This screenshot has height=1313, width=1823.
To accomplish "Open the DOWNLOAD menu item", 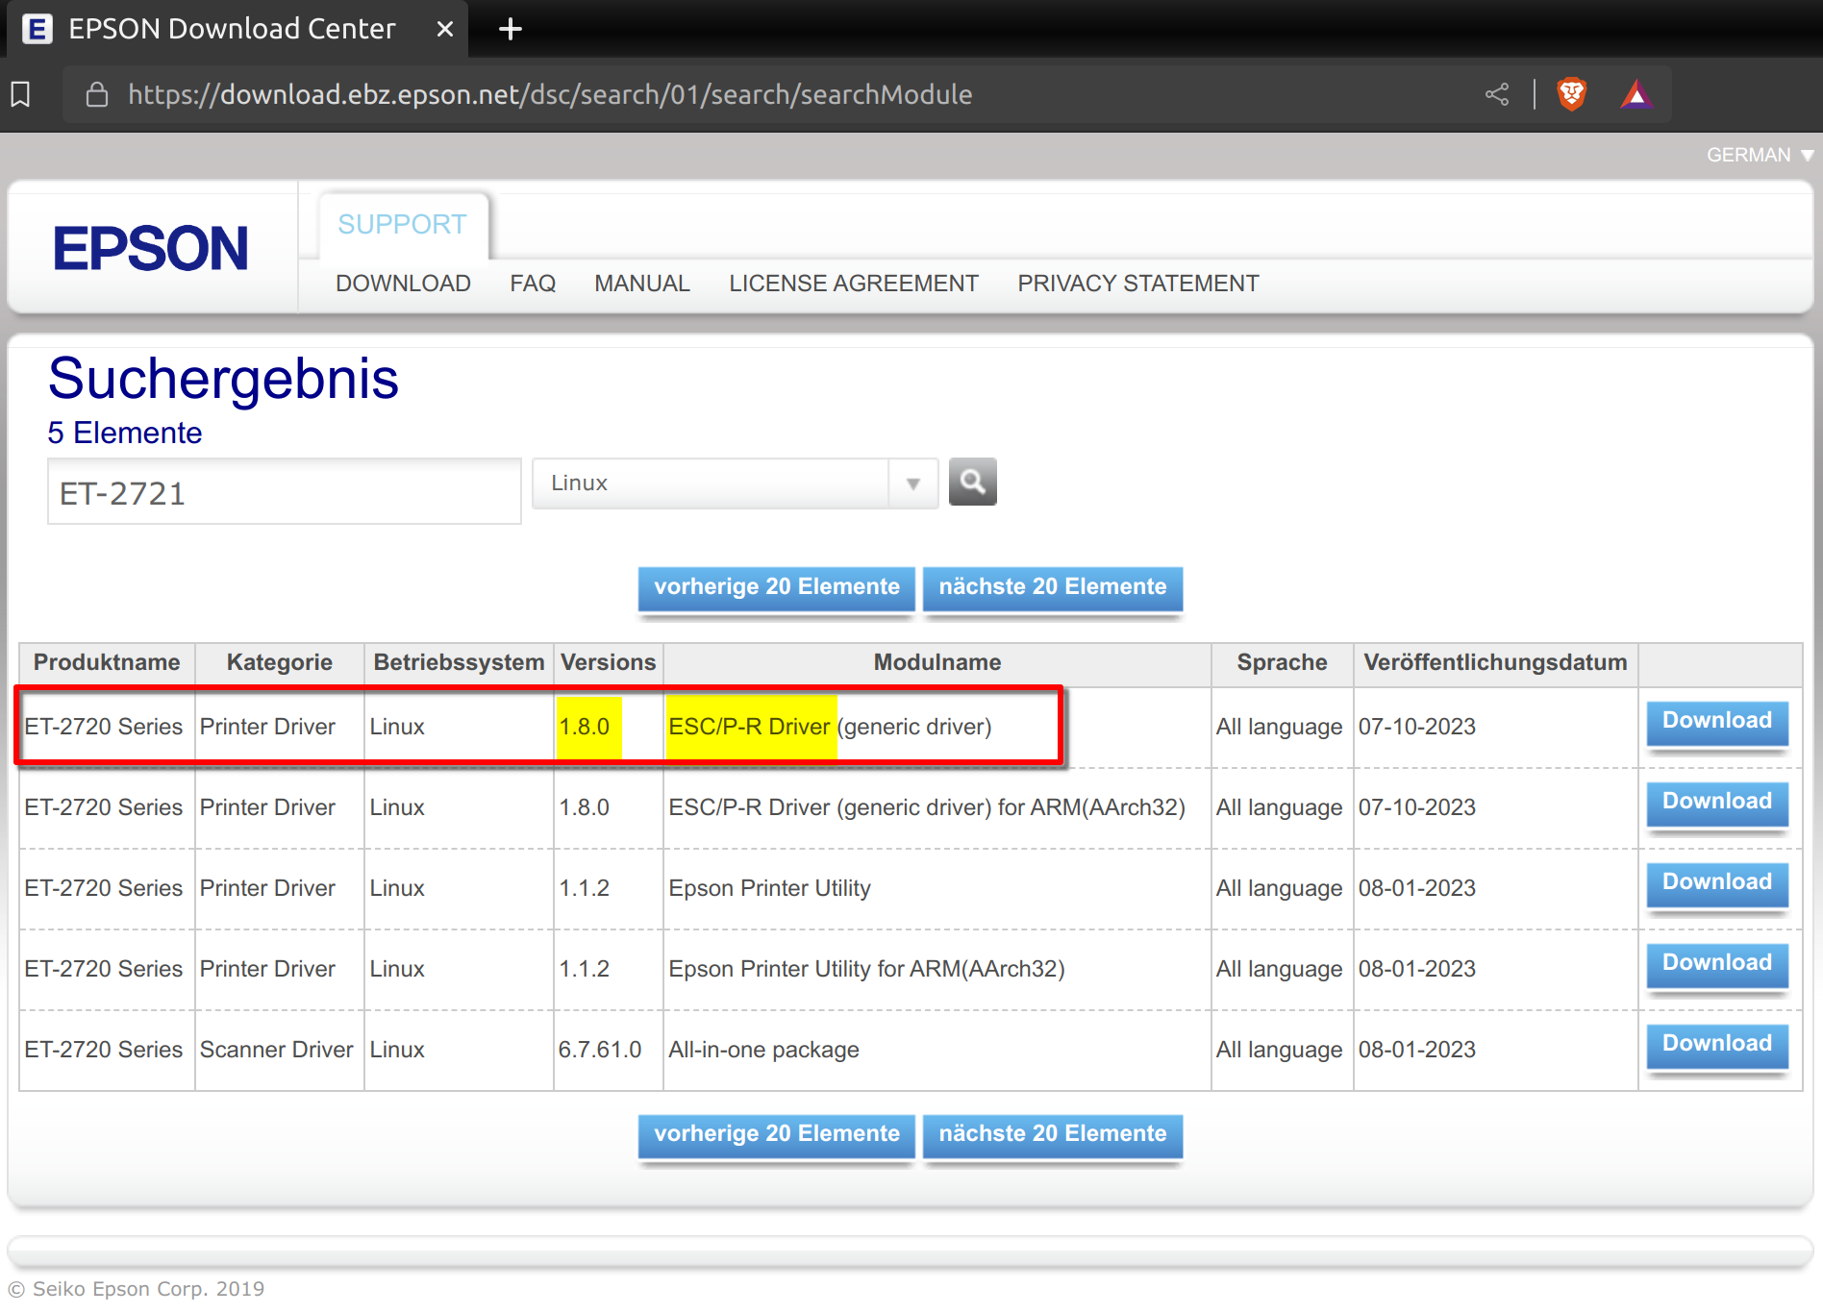I will 403,284.
